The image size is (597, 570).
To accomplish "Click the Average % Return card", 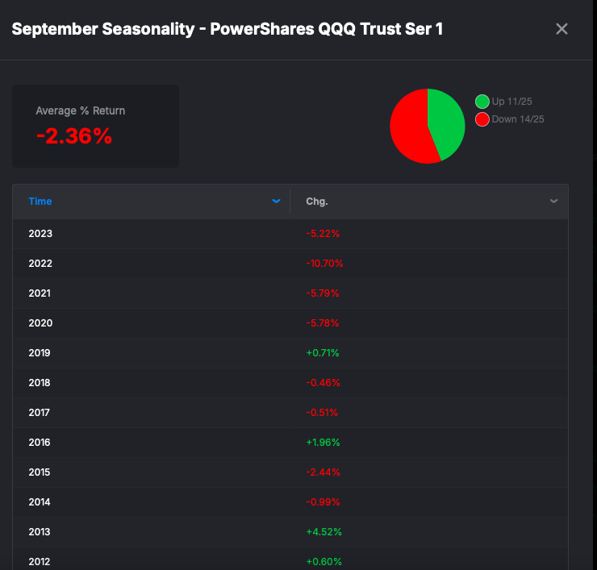I will tap(95, 126).
